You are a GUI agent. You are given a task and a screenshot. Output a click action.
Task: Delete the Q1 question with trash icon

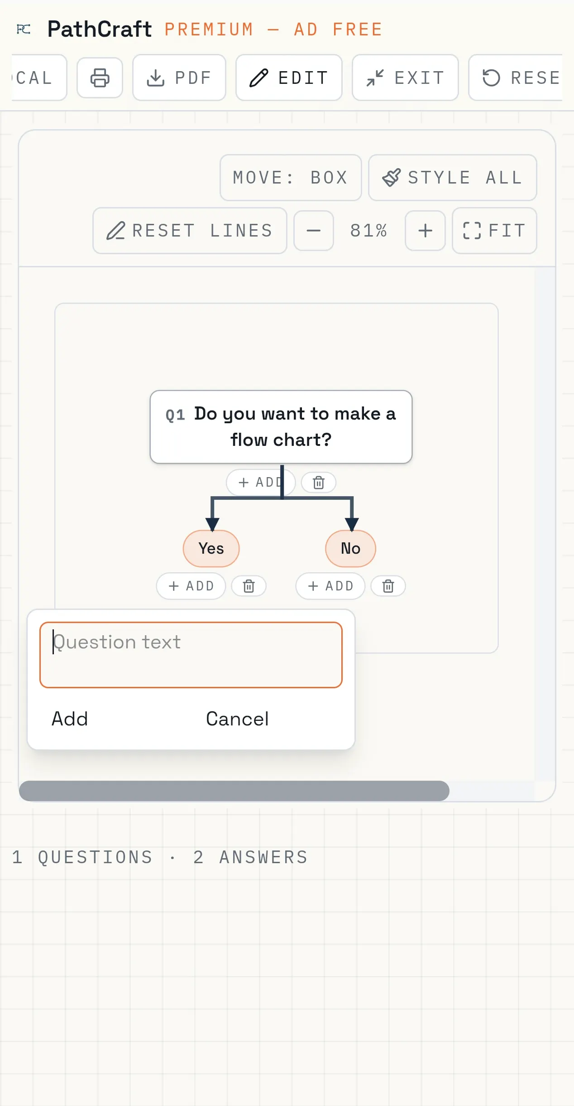pyautogui.click(x=319, y=483)
